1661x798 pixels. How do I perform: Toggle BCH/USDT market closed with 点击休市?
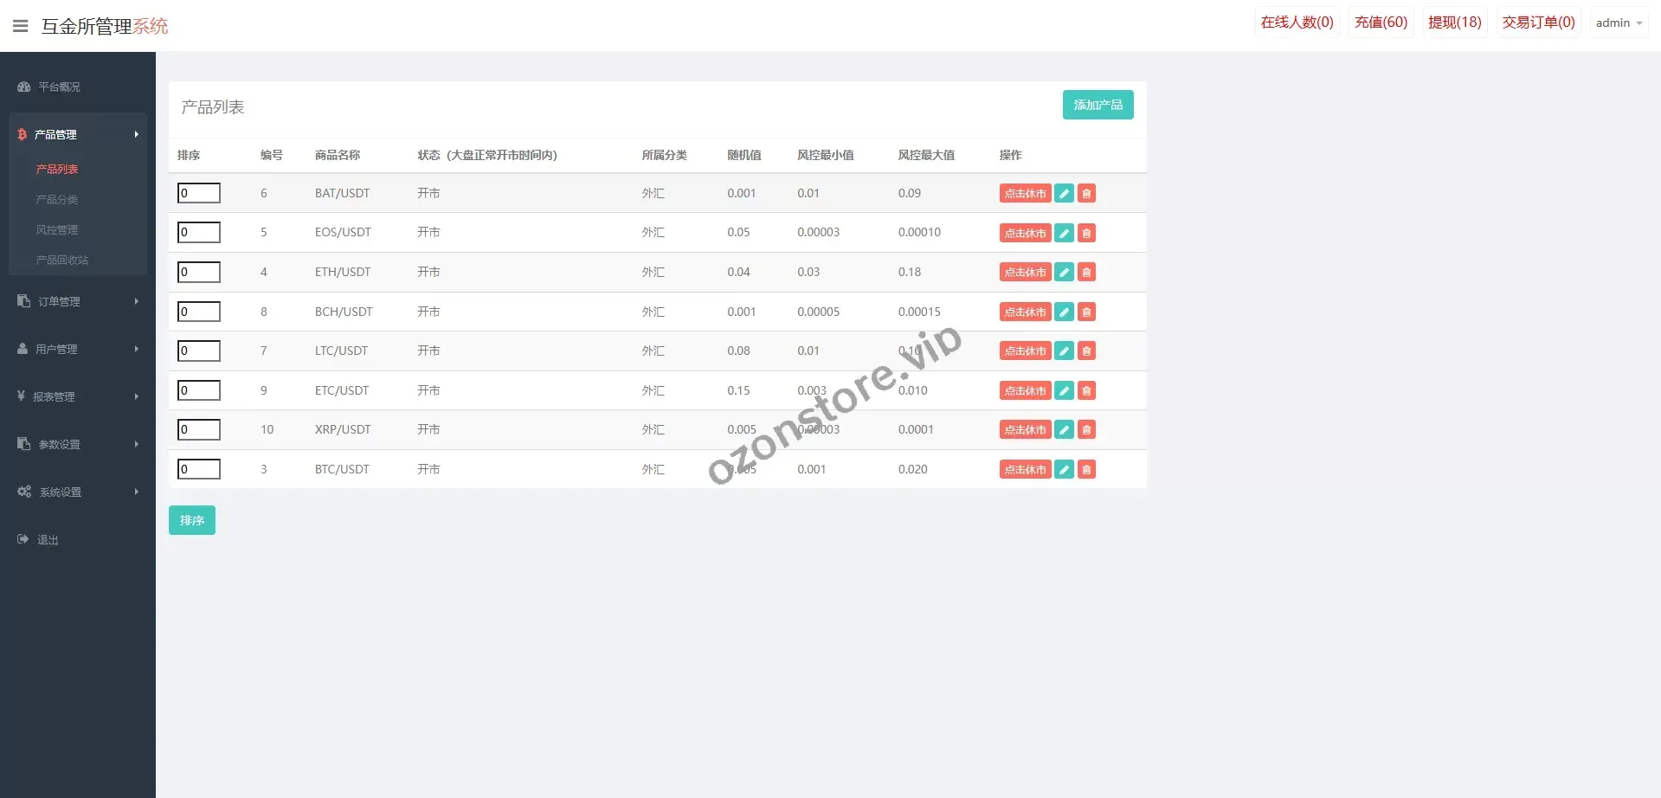pyautogui.click(x=1025, y=312)
